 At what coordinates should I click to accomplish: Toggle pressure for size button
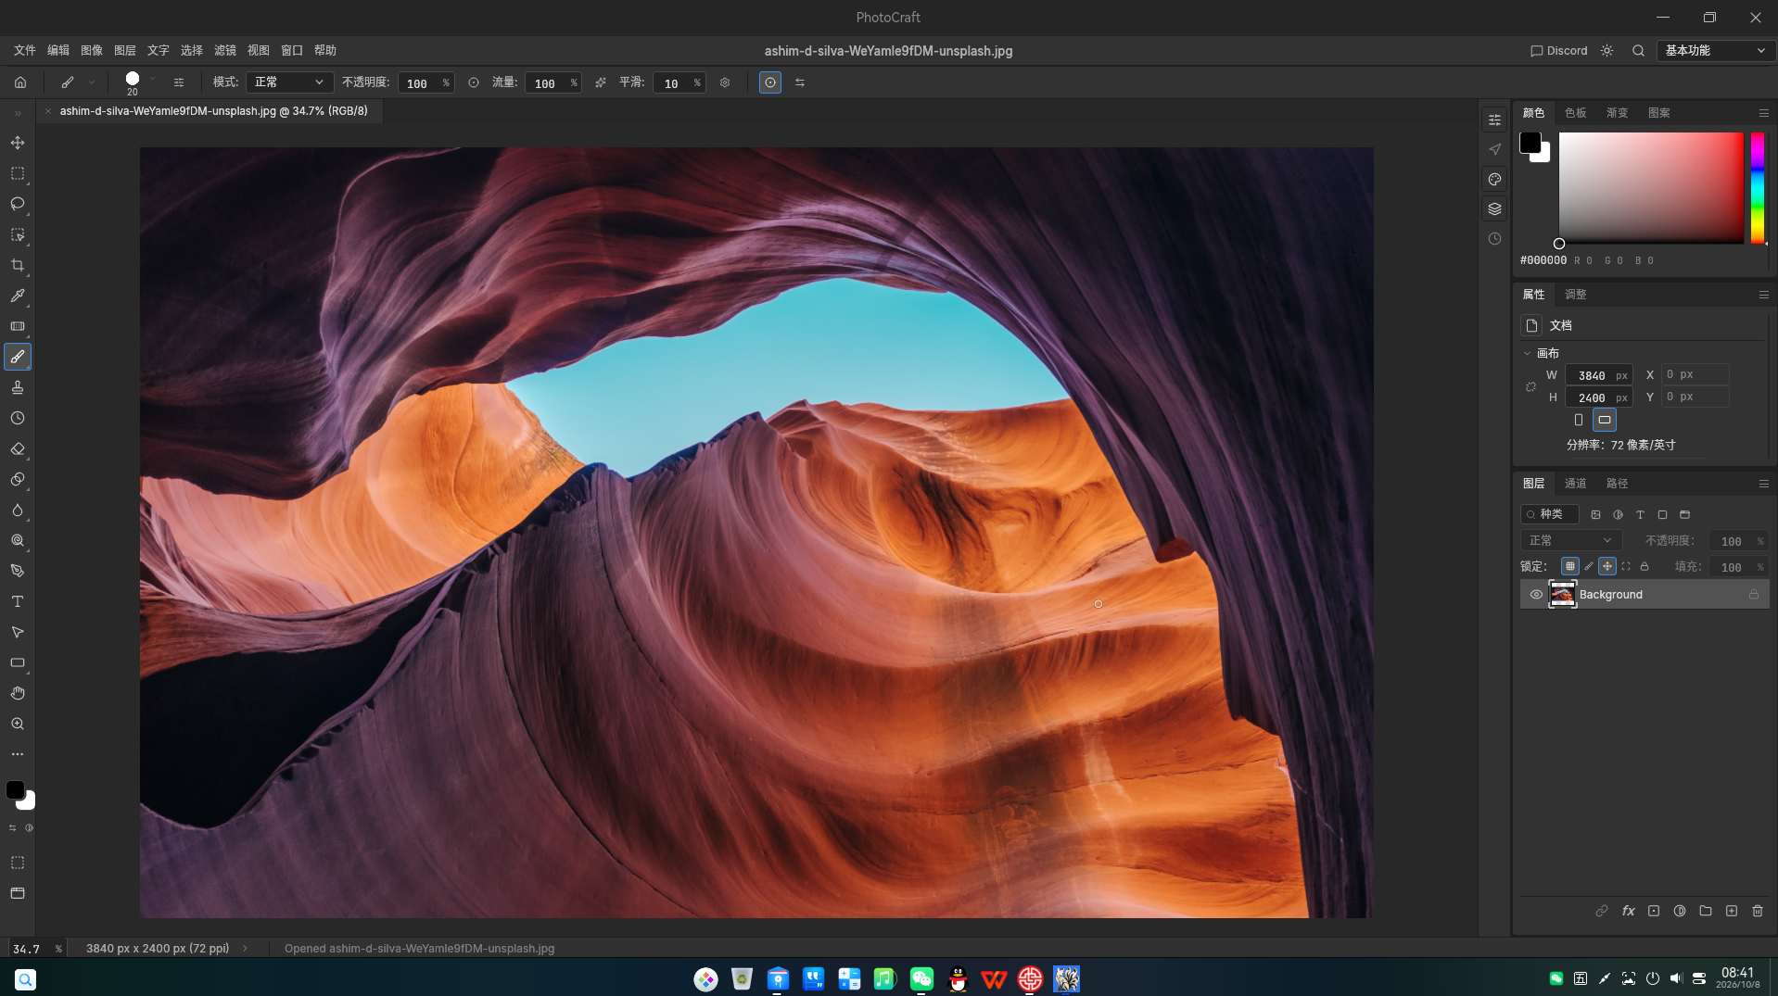coord(770,82)
